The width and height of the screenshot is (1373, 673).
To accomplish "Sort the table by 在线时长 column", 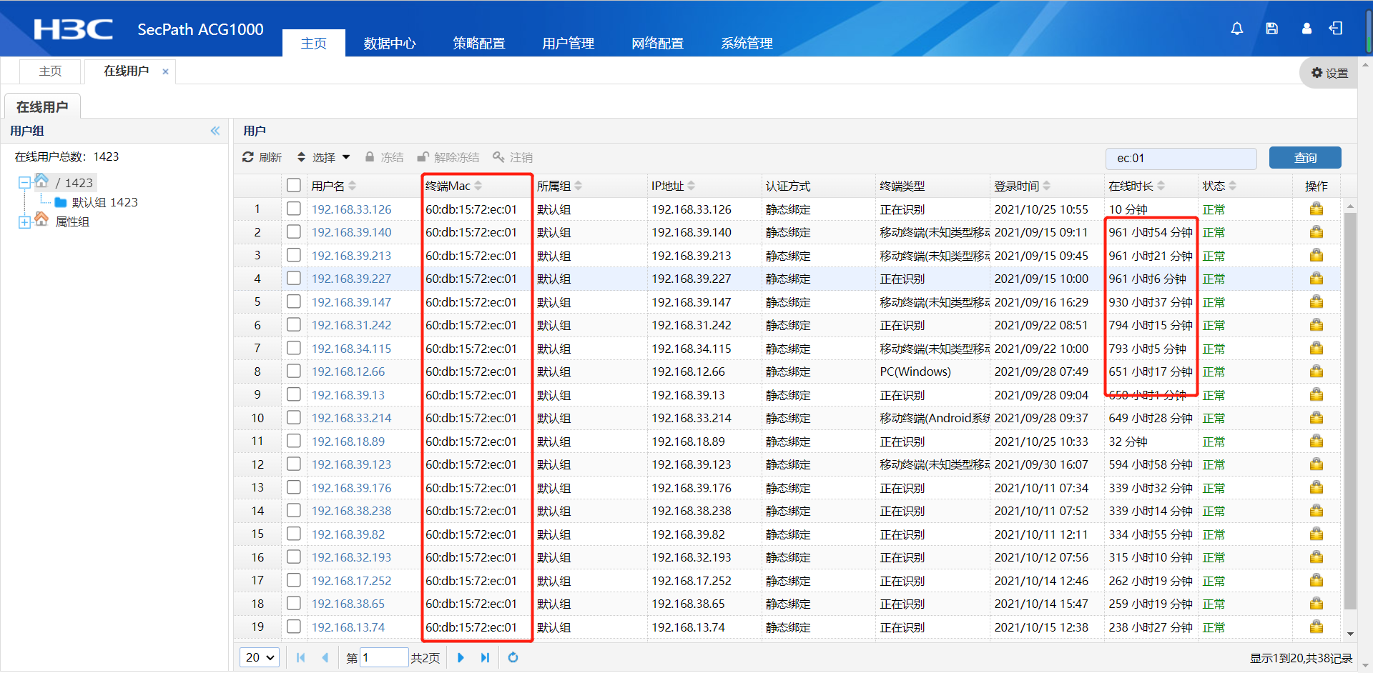I will [x=1136, y=186].
